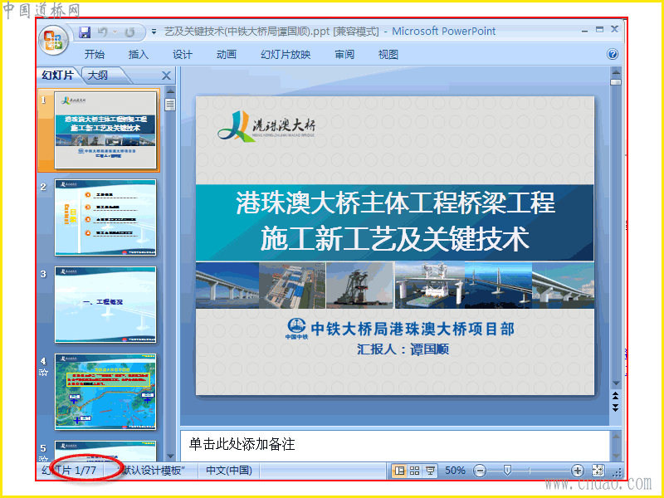
Task: Click the thumbnail pane scrollbar handle
Action: click(170, 105)
